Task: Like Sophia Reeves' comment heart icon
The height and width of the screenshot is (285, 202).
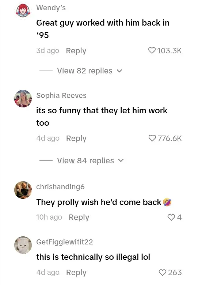Action: (152, 138)
